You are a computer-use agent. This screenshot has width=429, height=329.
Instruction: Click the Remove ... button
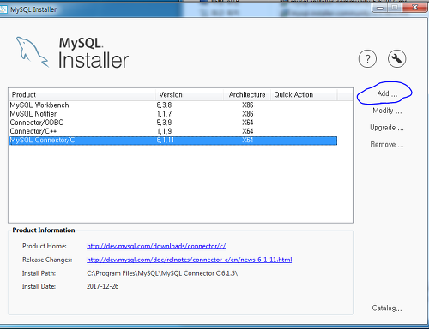click(387, 144)
